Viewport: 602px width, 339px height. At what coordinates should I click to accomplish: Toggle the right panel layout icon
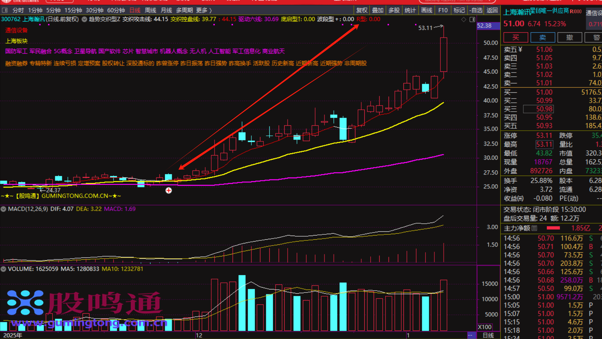click(472, 19)
